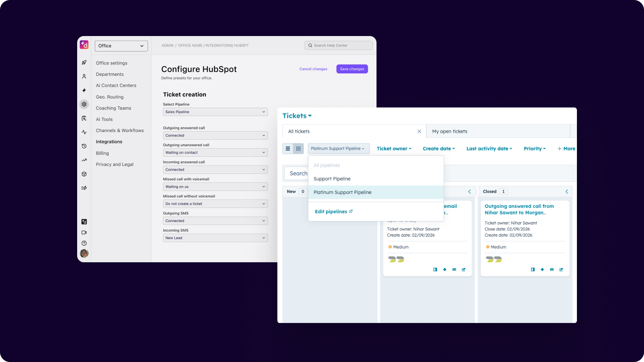Viewport: 644px width, 362px height.
Task: Click the 3D package icon in sidebar
Action: tap(84, 174)
